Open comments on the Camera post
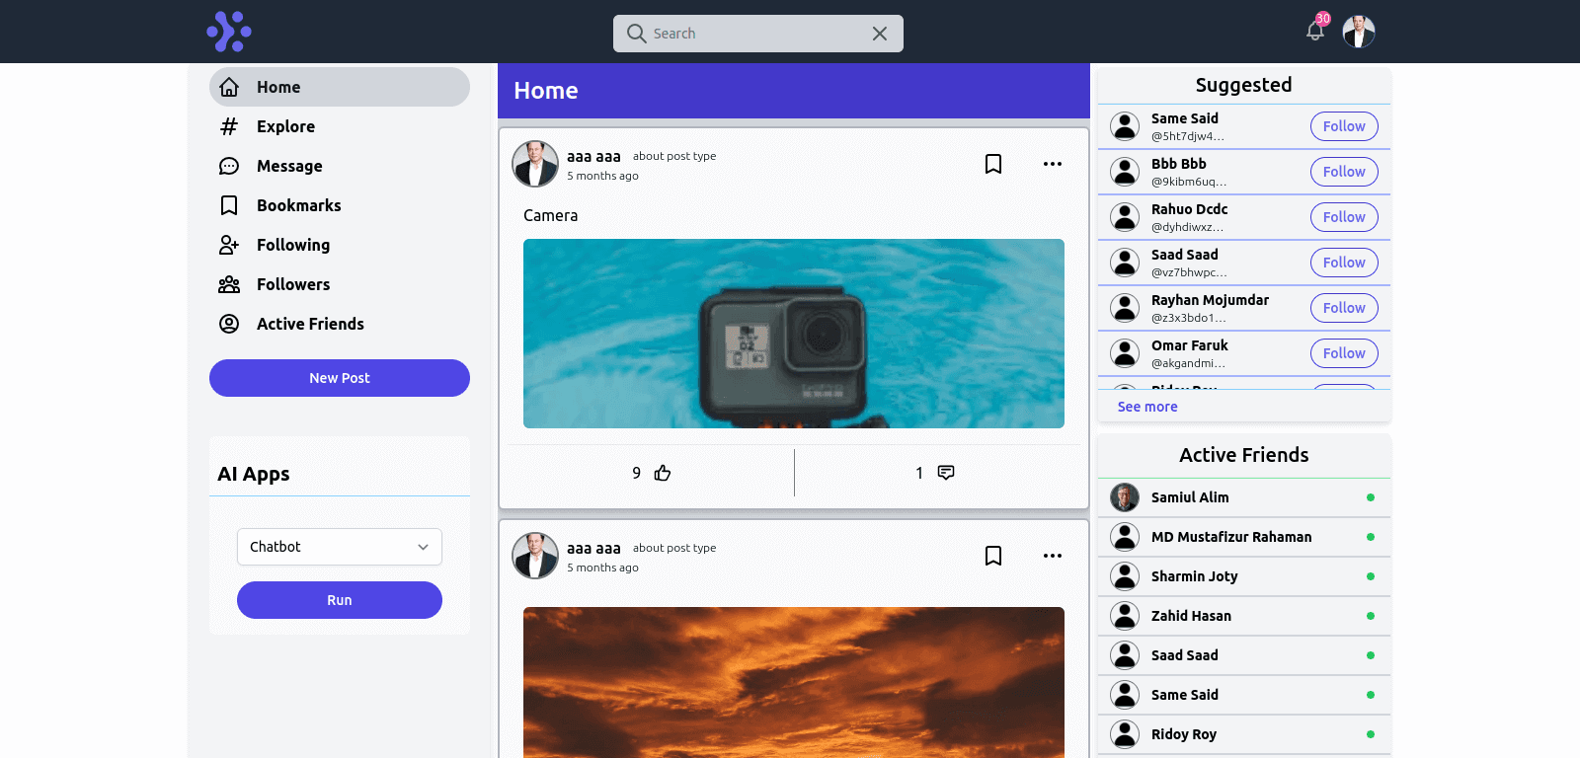Screen dimensions: 1580x758 tap(946, 473)
